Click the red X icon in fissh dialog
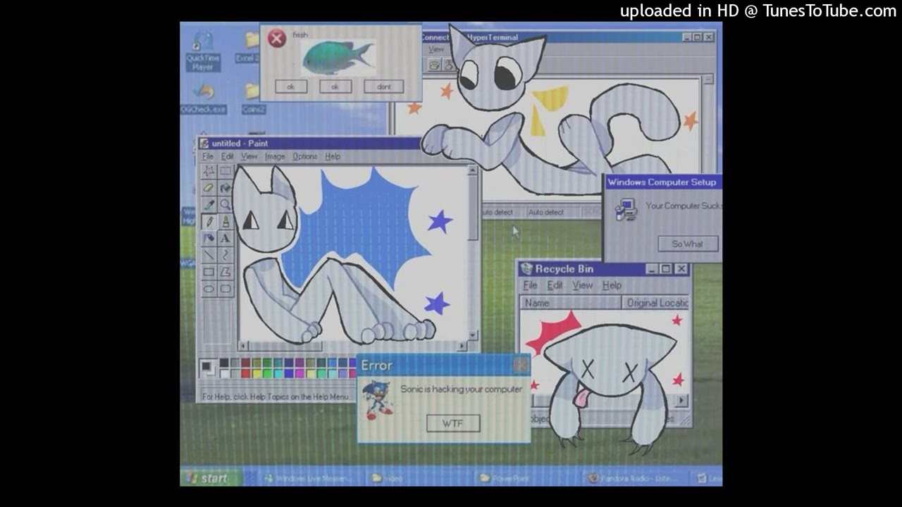Viewport: 902px width, 507px height. tap(277, 38)
